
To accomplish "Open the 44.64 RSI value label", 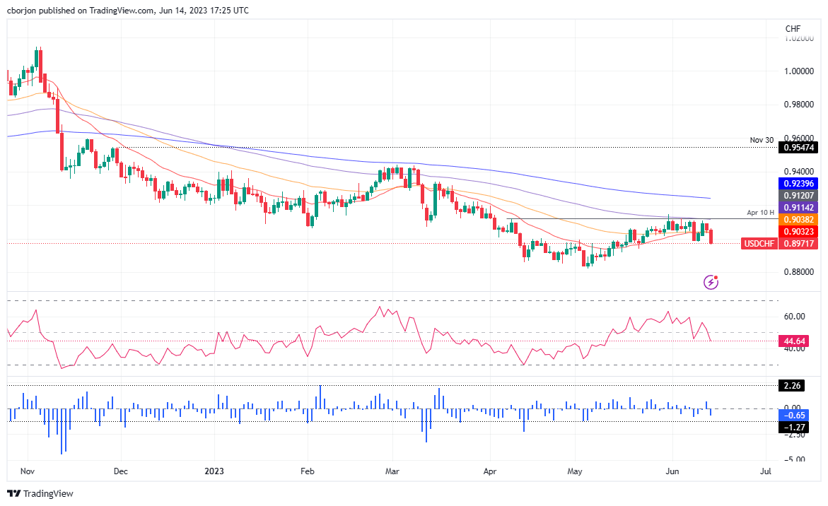I will click(x=795, y=341).
